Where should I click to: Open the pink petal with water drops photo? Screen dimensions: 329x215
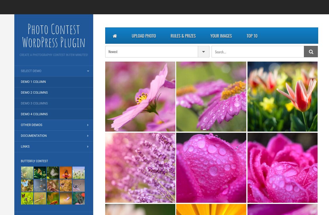tap(211, 168)
